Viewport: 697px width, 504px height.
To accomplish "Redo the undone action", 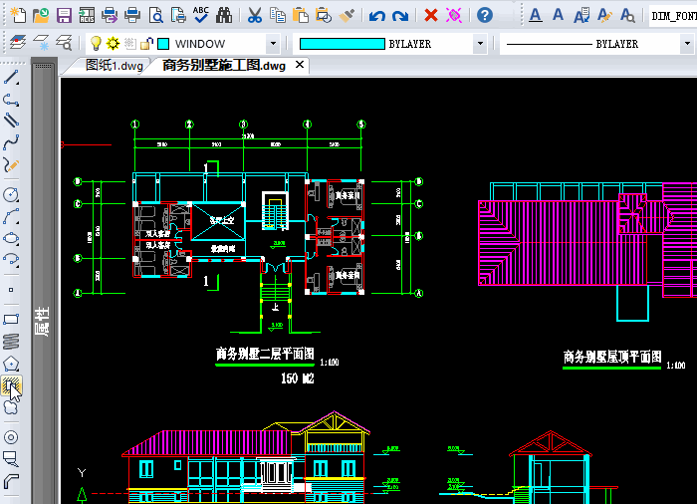I will [400, 16].
